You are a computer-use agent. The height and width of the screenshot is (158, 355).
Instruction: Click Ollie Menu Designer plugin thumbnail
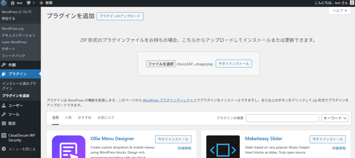pyautogui.click(x=69, y=147)
